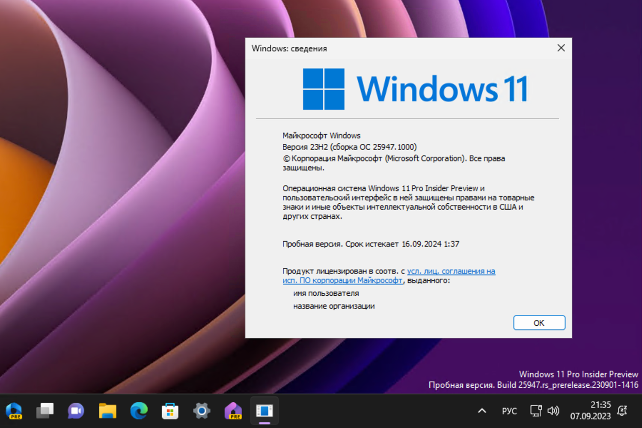The width and height of the screenshot is (642, 428).
Task: Click the Windows 11 logo in dialog
Action: click(415, 89)
